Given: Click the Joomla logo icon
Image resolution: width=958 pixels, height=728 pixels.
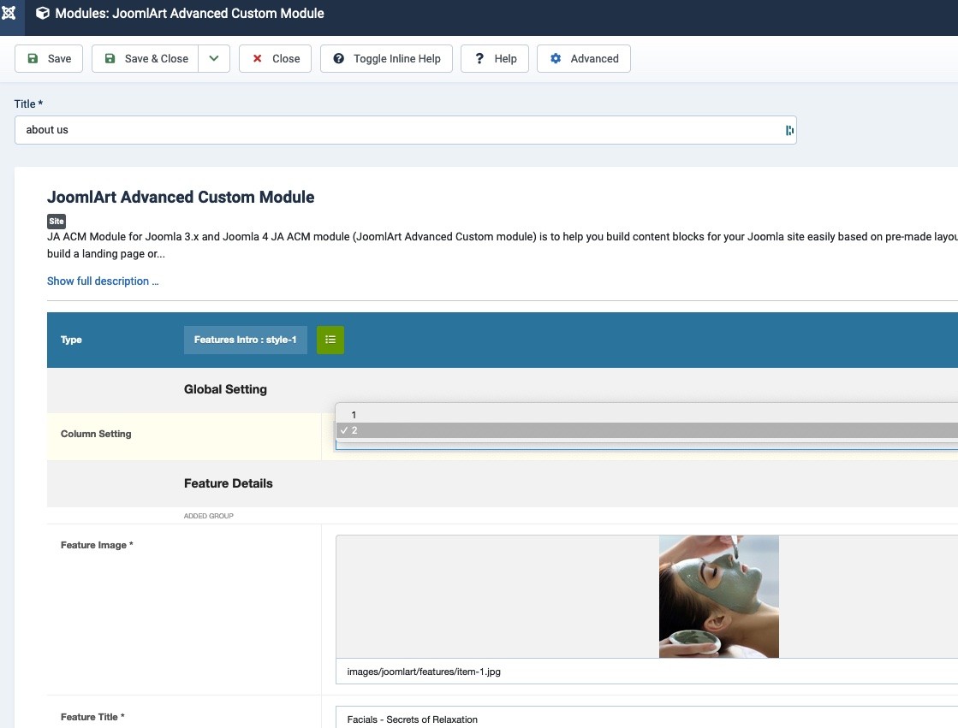Looking at the screenshot, I should tap(9, 13).
